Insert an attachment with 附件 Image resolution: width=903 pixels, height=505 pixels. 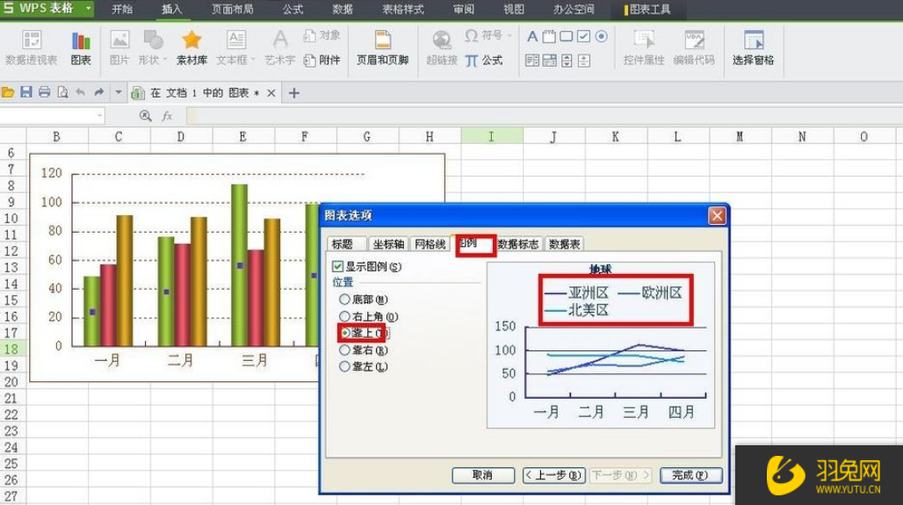321,60
